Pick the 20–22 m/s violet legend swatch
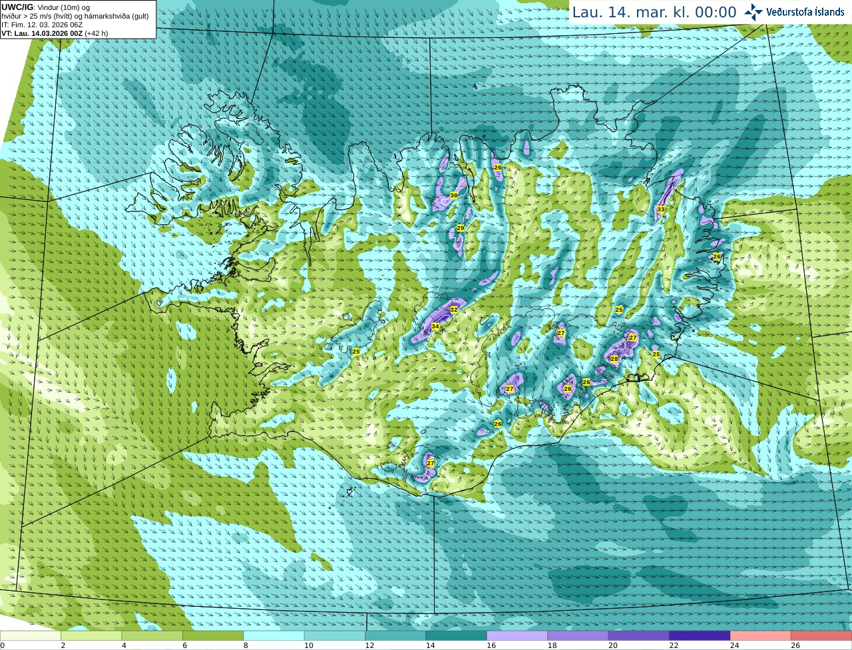This screenshot has width=852, height=650. coord(640,635)
